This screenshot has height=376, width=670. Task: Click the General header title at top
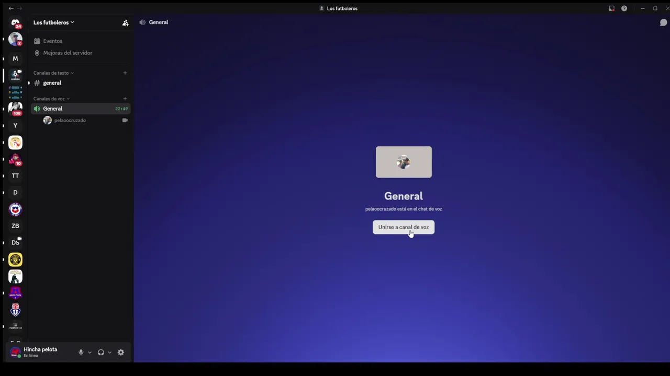pyautogui.click(x=158, y=22)
